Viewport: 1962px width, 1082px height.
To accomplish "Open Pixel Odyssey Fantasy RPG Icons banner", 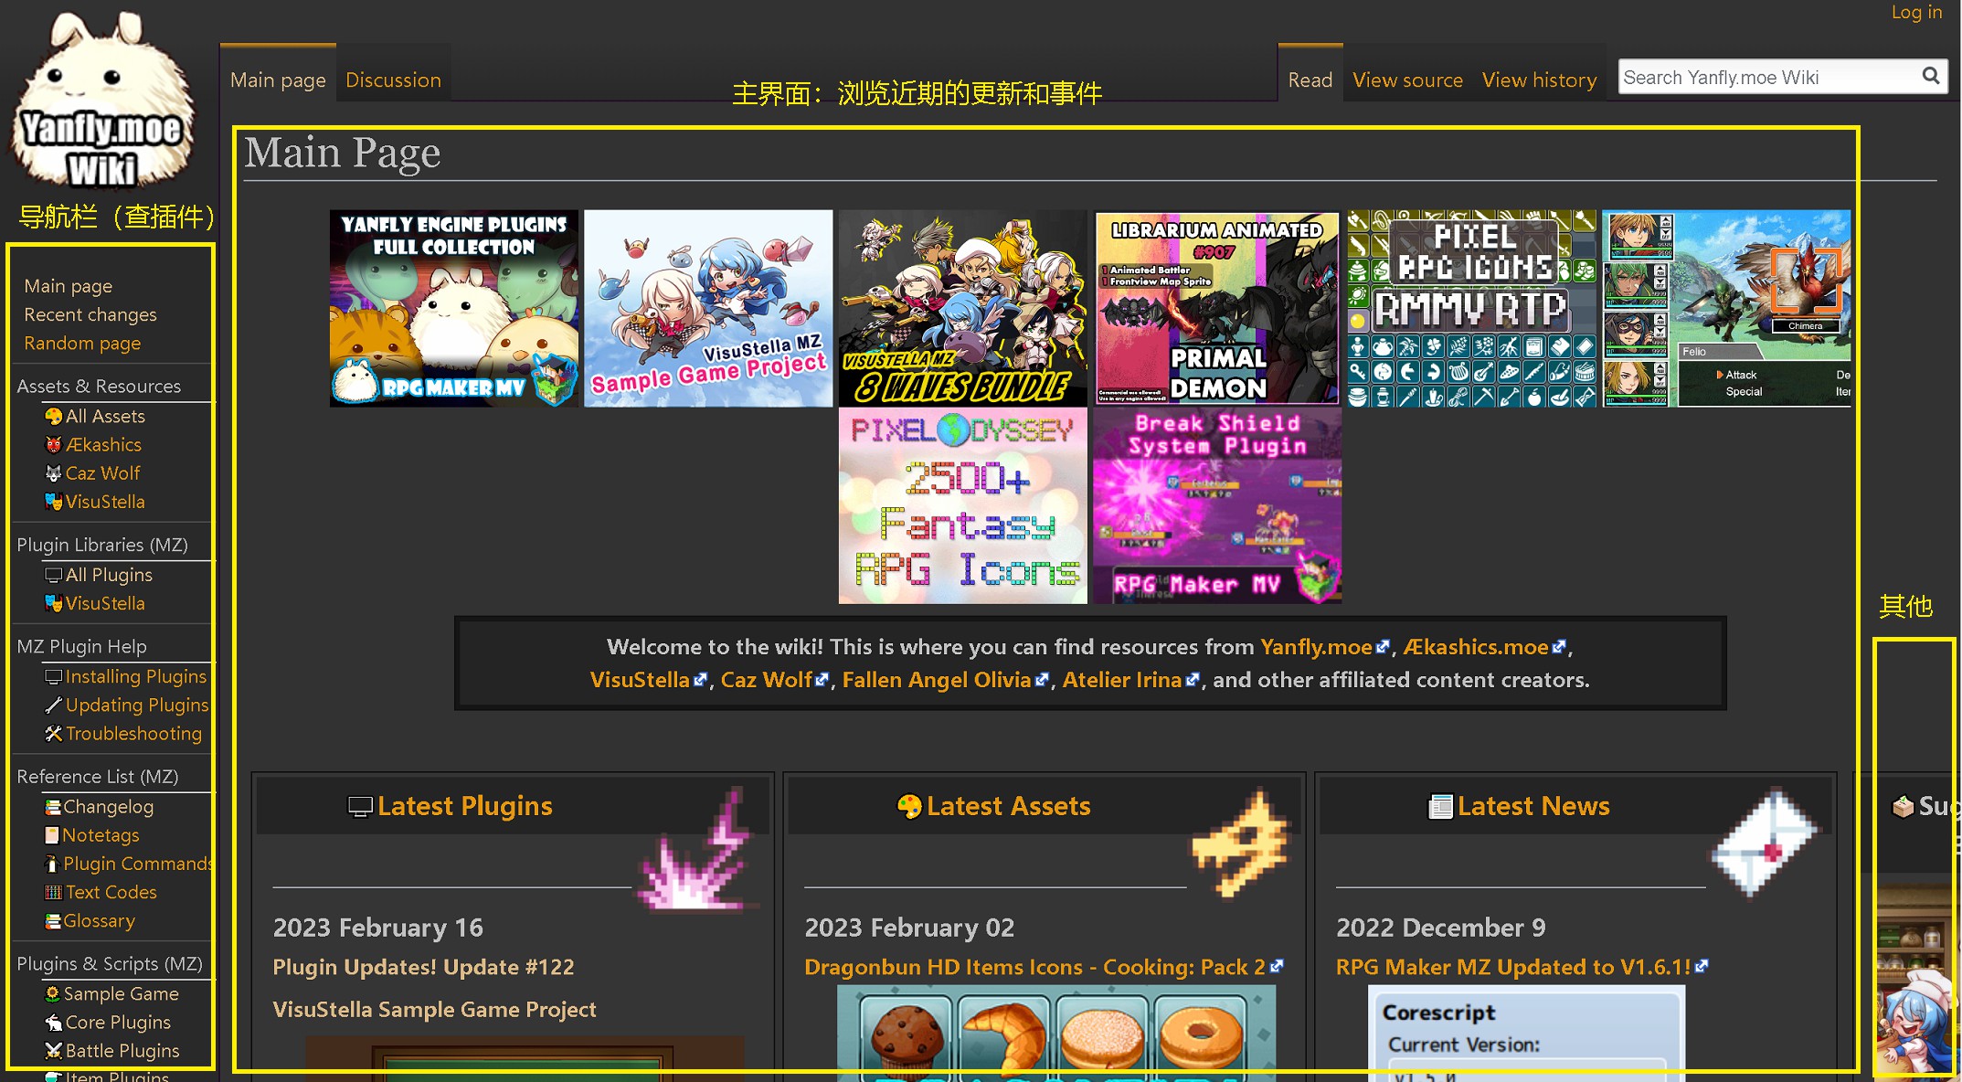I will tap(963, 505).
